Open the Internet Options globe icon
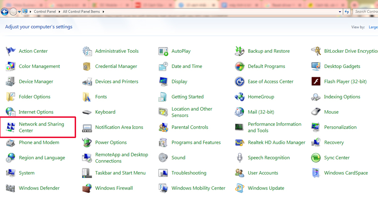 point(10,112)
